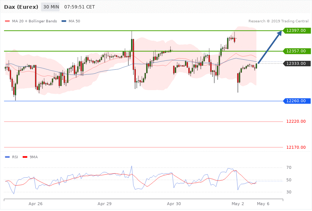
Task: Select the 12357.00 resistance price tag
Action: [297, 51]
